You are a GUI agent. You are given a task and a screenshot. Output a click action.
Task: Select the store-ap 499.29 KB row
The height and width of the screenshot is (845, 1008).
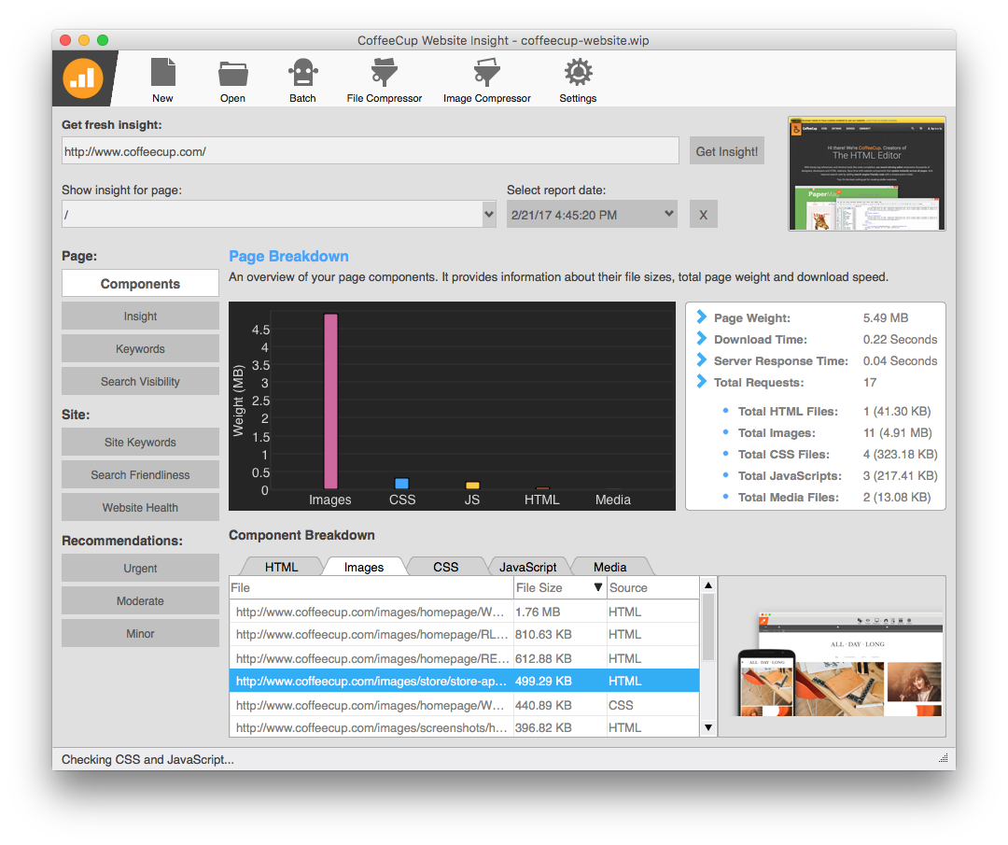coord(464,681)
